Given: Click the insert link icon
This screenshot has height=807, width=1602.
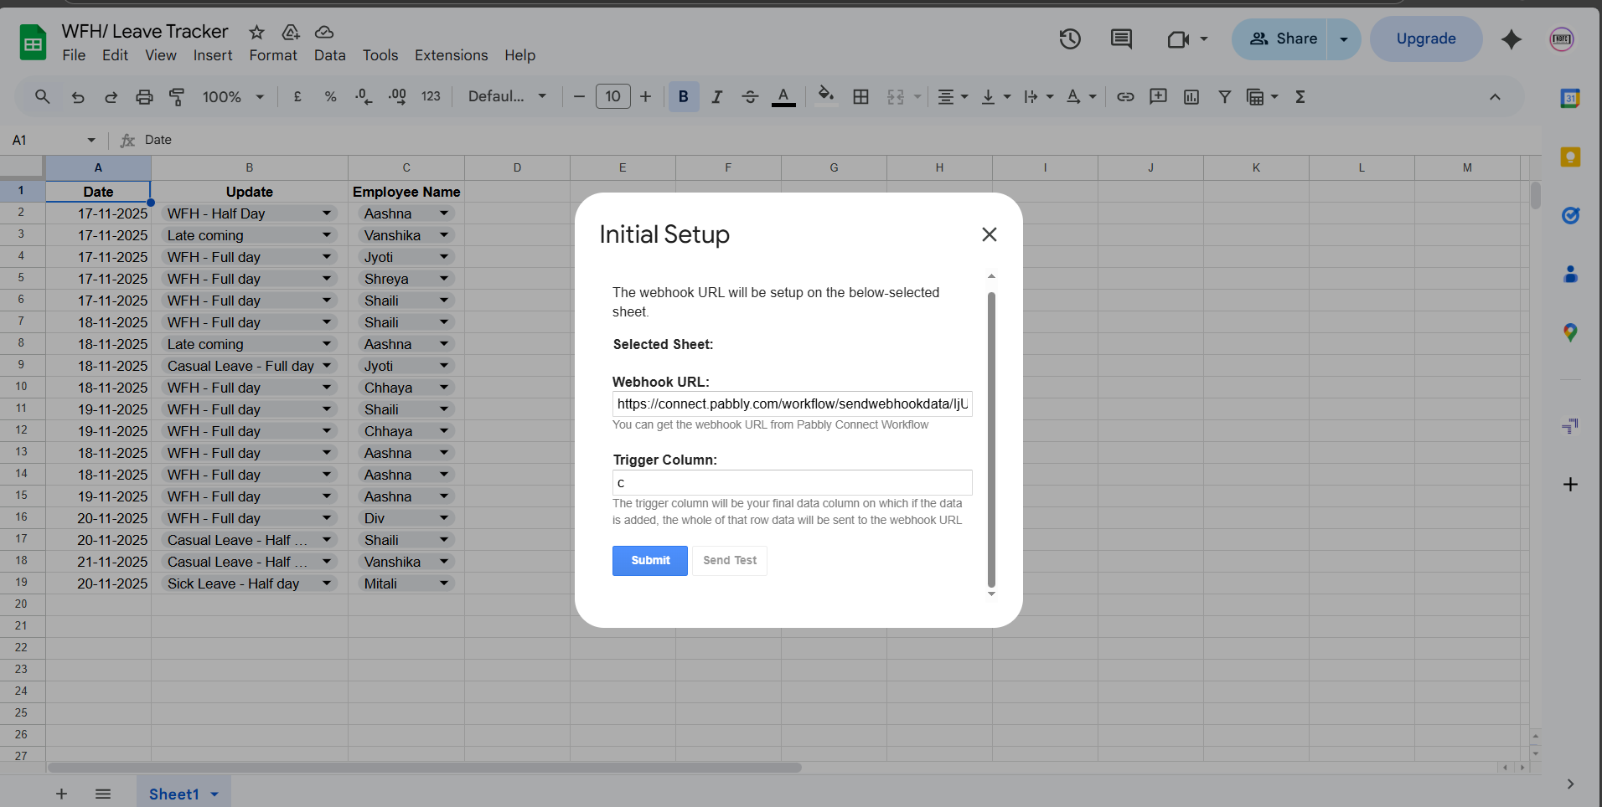Looking at the screenshot, I should pyautogui.click(x=1125, y=97).
